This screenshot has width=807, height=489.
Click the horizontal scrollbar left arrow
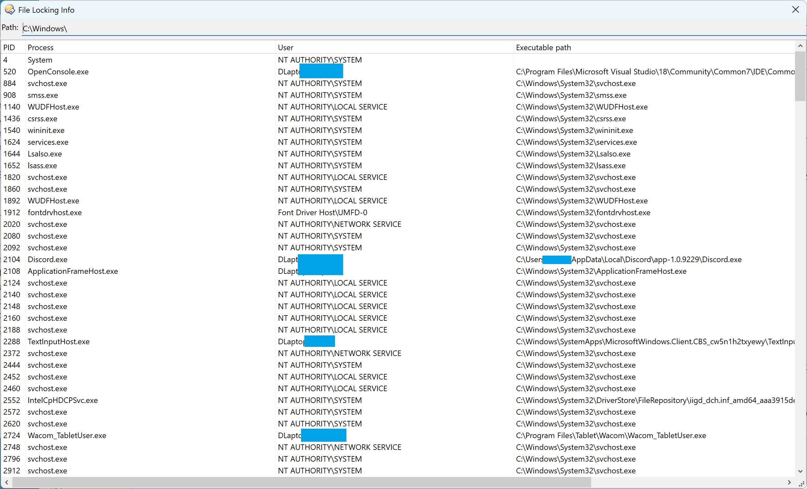pyautogui.click(x=7, y=482)
